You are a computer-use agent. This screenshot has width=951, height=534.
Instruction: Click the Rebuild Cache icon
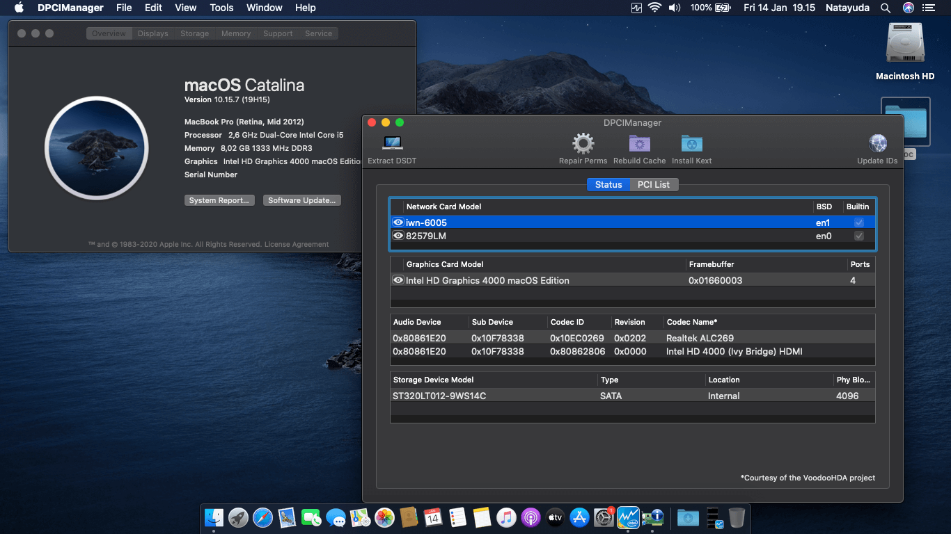point(639,144)
